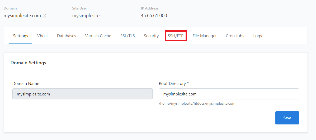Switch to the Settings tab

[21, 36]
